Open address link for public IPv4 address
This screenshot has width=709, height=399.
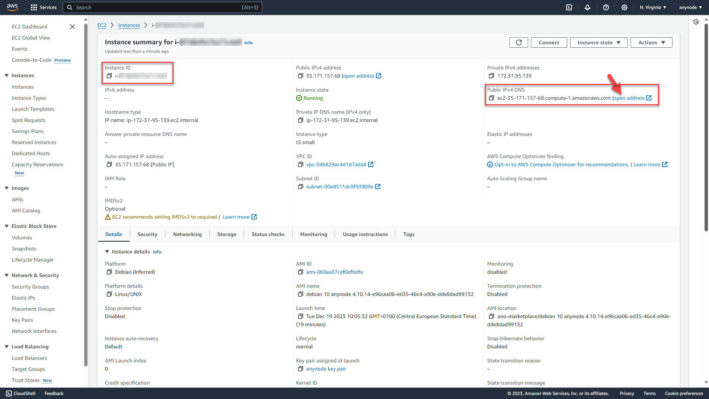[x=362, y=76]
